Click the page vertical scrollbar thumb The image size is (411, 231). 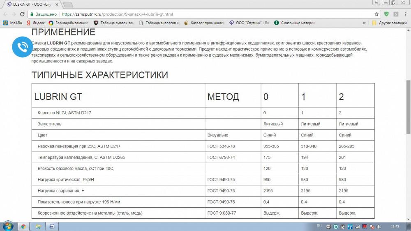[408, 107]
